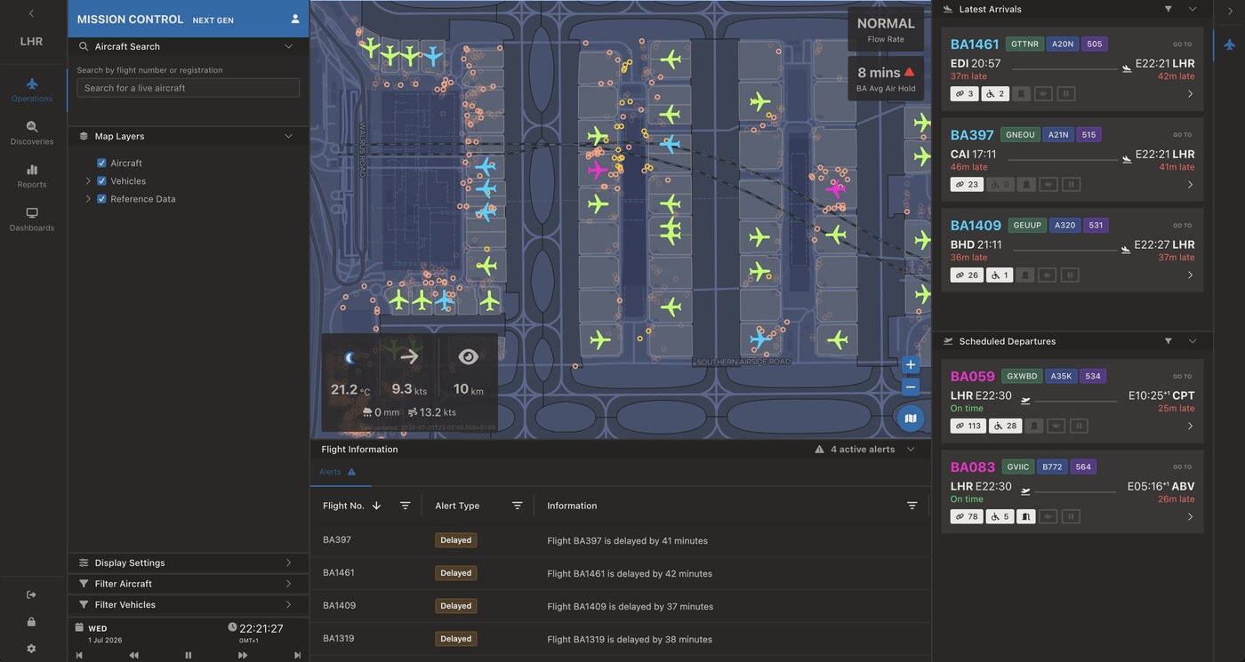
Task: Click wheelchair badge showing 28 on BA059
Action: point(1006,426)
